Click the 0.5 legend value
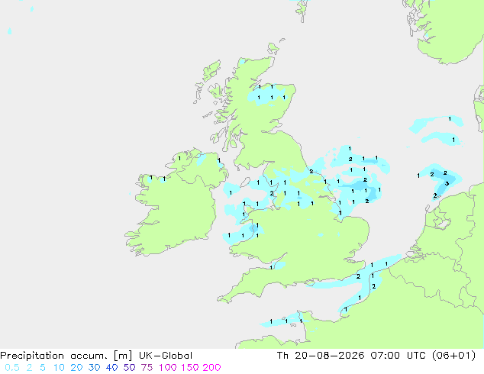This screenshot has width=484, height=374. tap(12, 368)
